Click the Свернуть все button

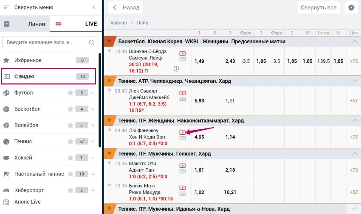(x=319, y=8)
